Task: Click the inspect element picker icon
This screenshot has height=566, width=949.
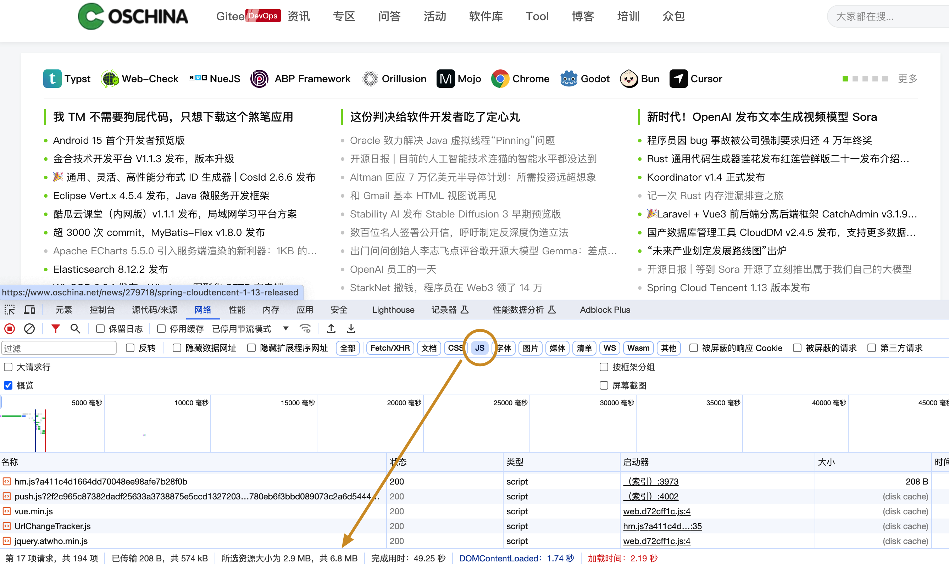Action: pyautogui.click(x=10, y=309)
